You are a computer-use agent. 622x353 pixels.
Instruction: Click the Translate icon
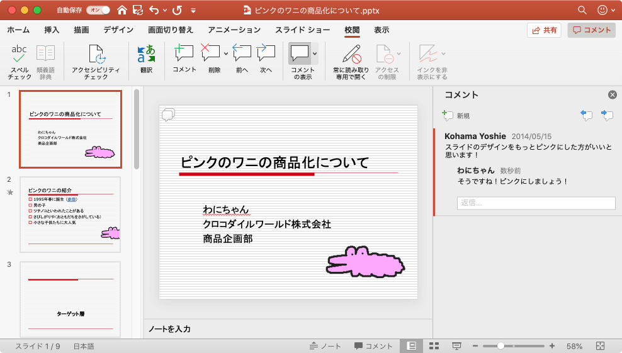pyautogui.click(x=146, y=61)
